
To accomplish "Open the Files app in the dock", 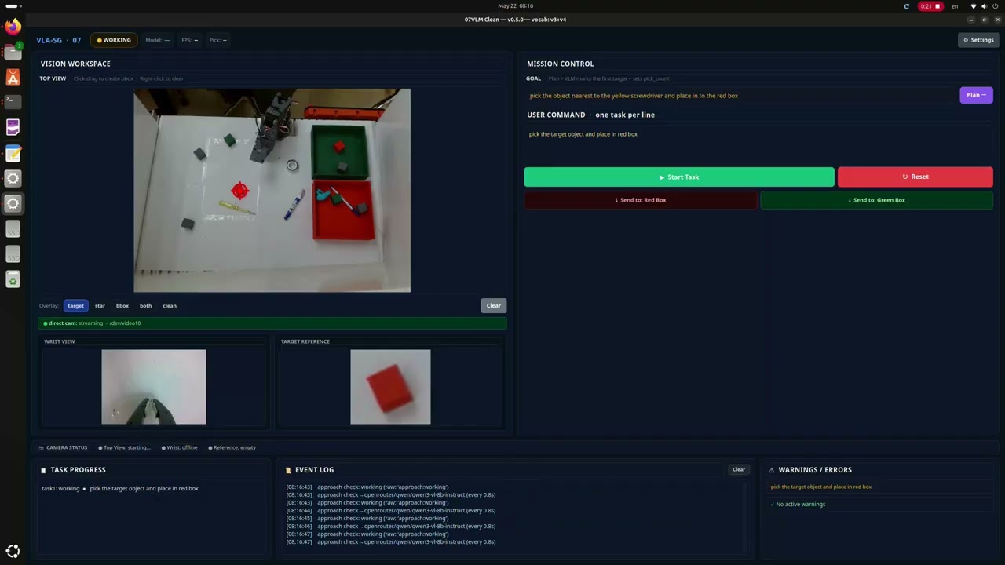I will coord(13,52).
